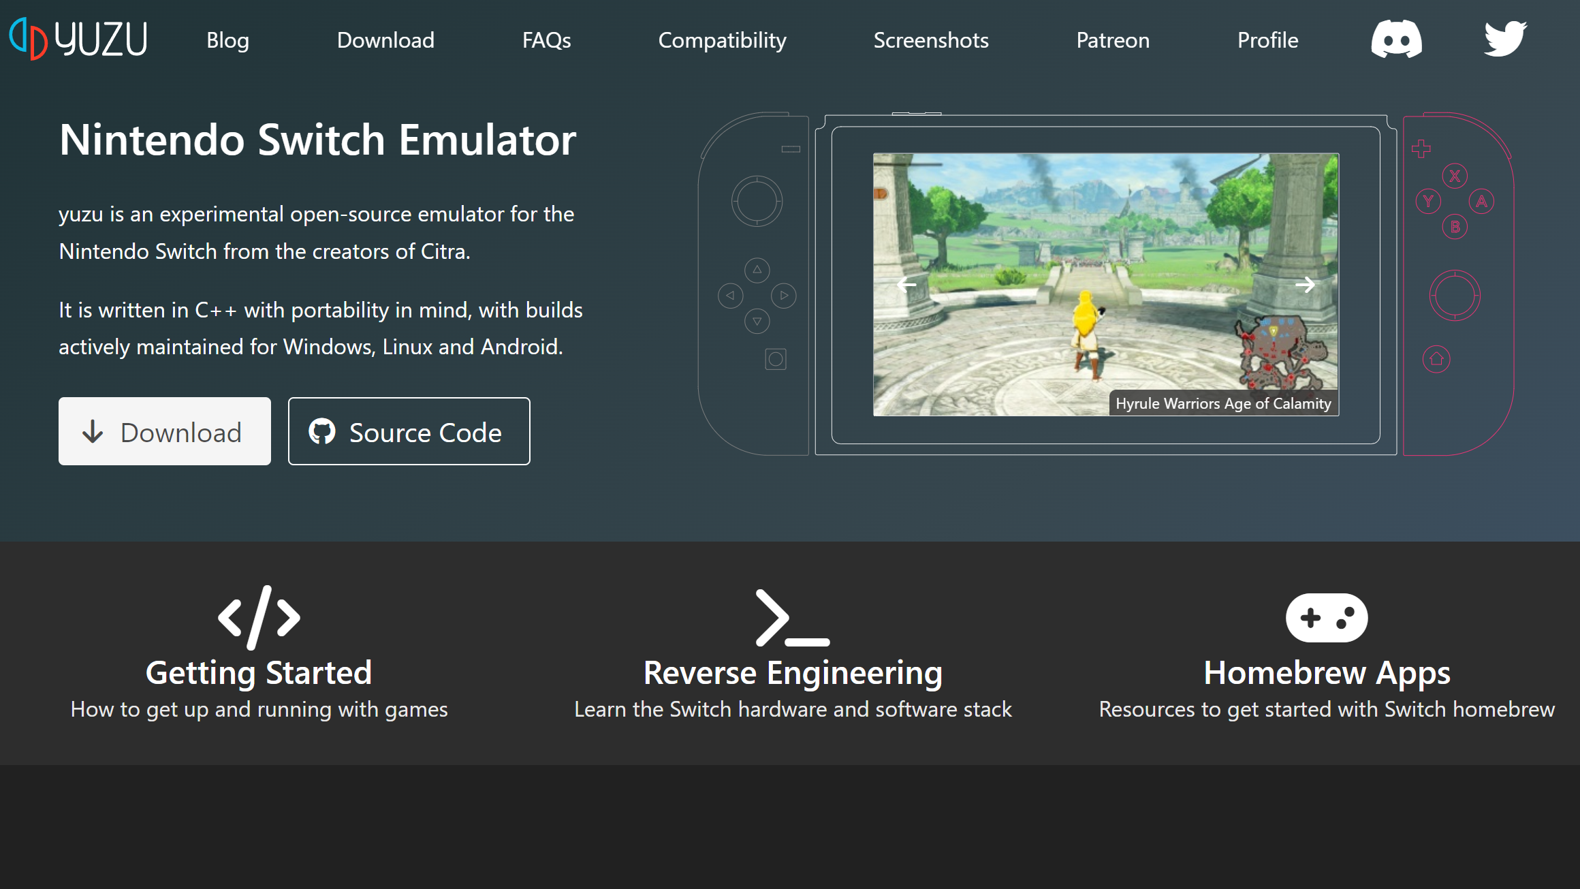Image resolution: width=1580 pixels, height=889 pixels.
Task: Switch to the Screenshots page
Action: pyautogui.click(x=931, y=40)
